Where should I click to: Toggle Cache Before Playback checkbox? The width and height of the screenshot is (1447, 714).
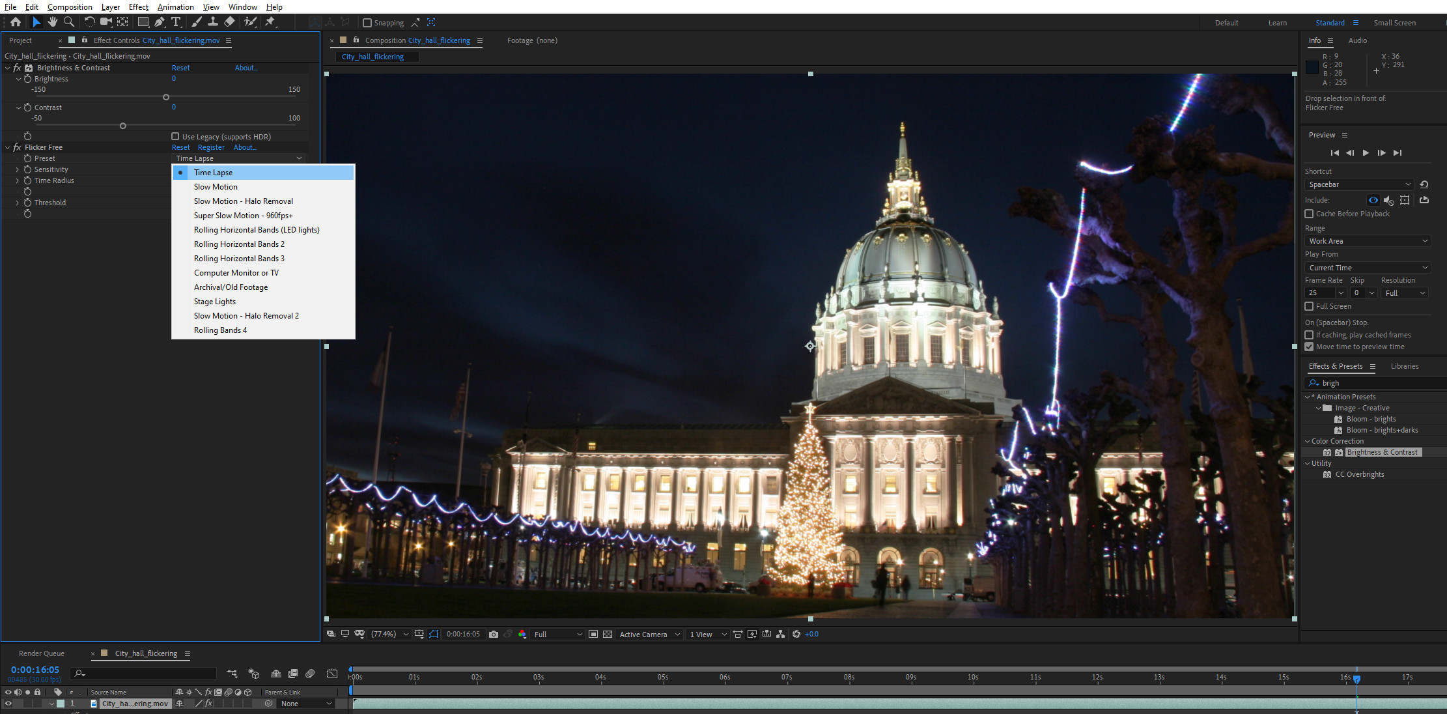click(1309, 214)
